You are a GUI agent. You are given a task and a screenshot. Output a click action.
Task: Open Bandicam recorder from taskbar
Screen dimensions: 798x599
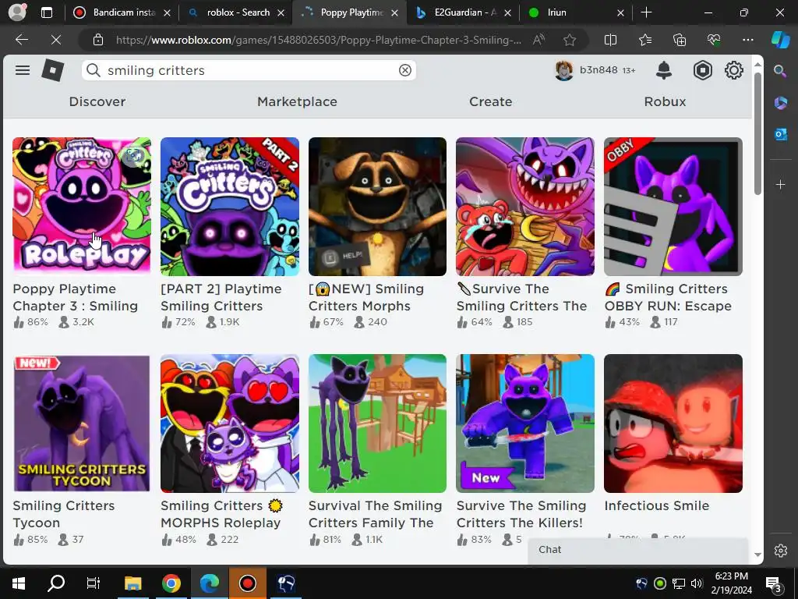click(247, 583)
